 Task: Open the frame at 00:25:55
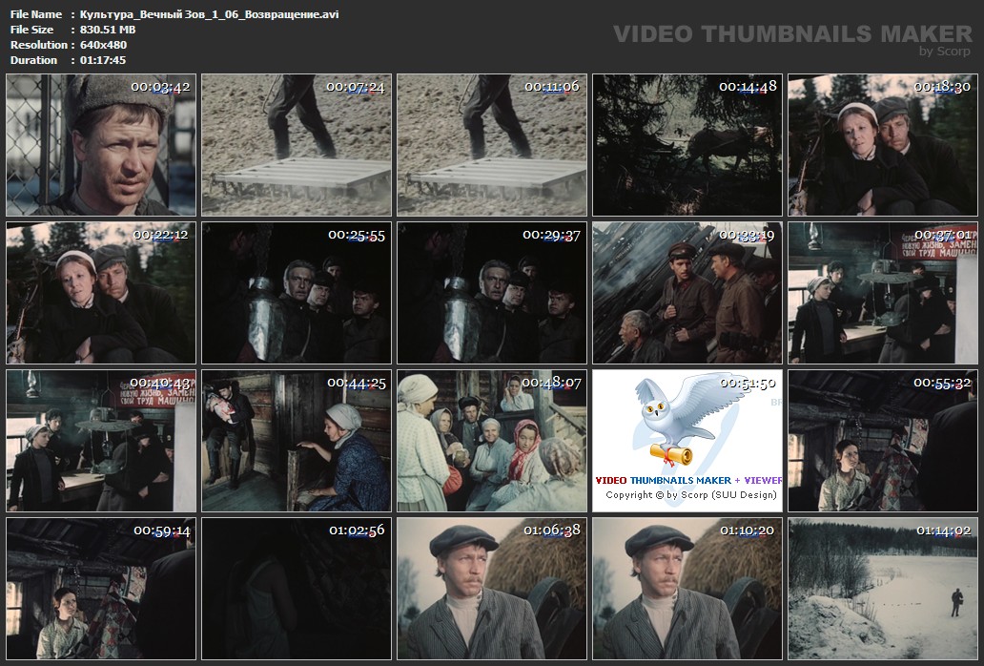(297, 293)
